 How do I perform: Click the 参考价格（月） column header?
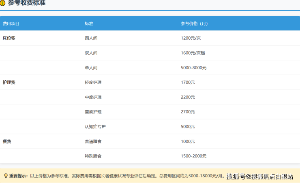[x=194, y=23]
